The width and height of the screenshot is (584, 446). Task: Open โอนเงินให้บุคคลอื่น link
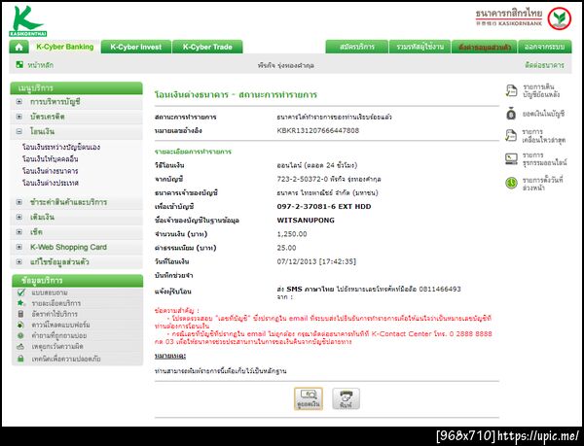click(51, 158)
